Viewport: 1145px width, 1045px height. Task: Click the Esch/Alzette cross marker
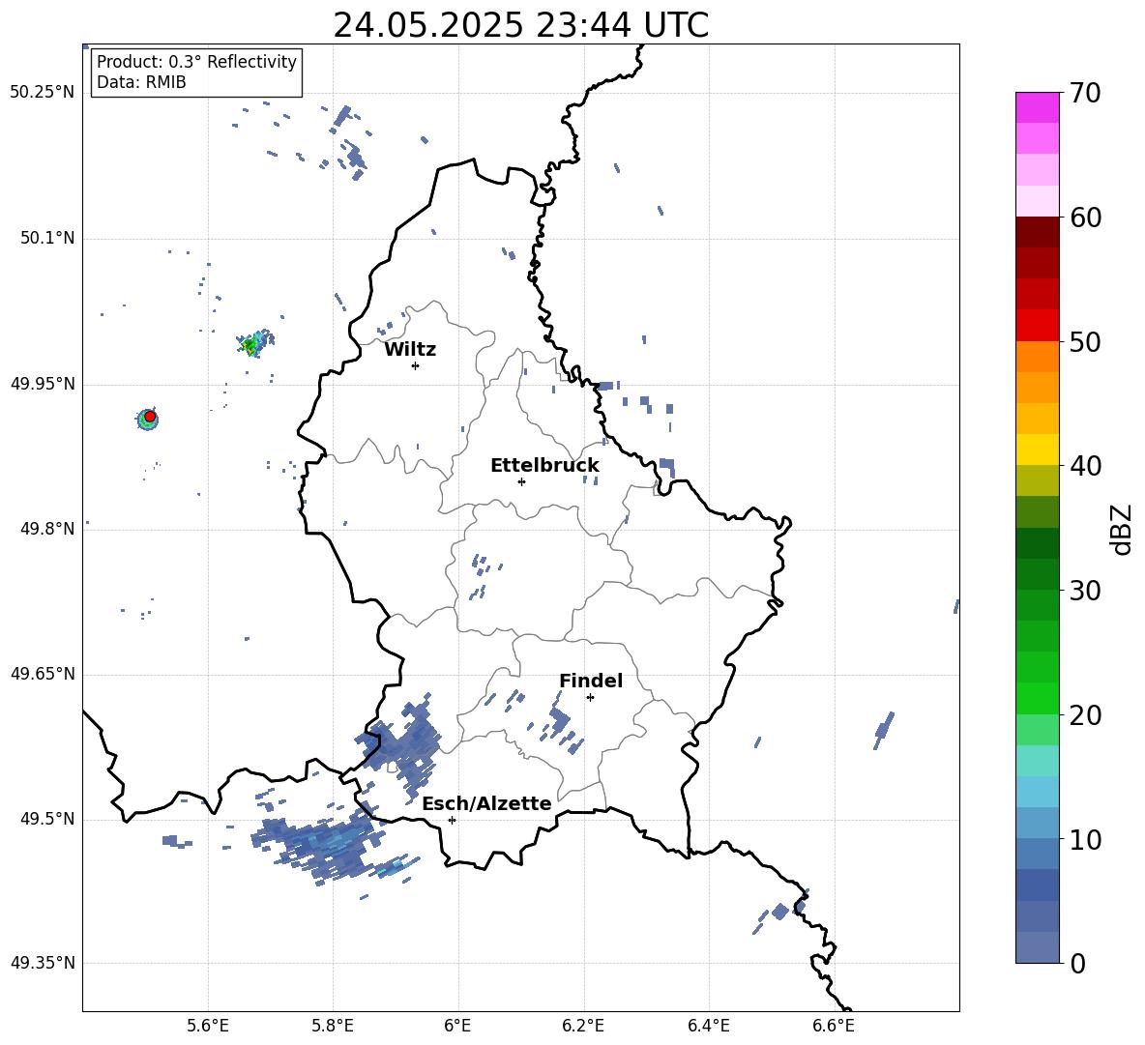coord(452,820)
